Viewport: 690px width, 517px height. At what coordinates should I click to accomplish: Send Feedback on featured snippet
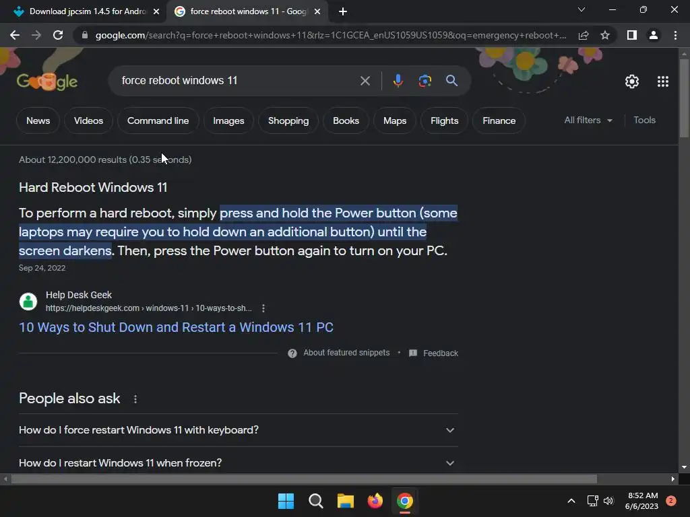coord(433,353)
